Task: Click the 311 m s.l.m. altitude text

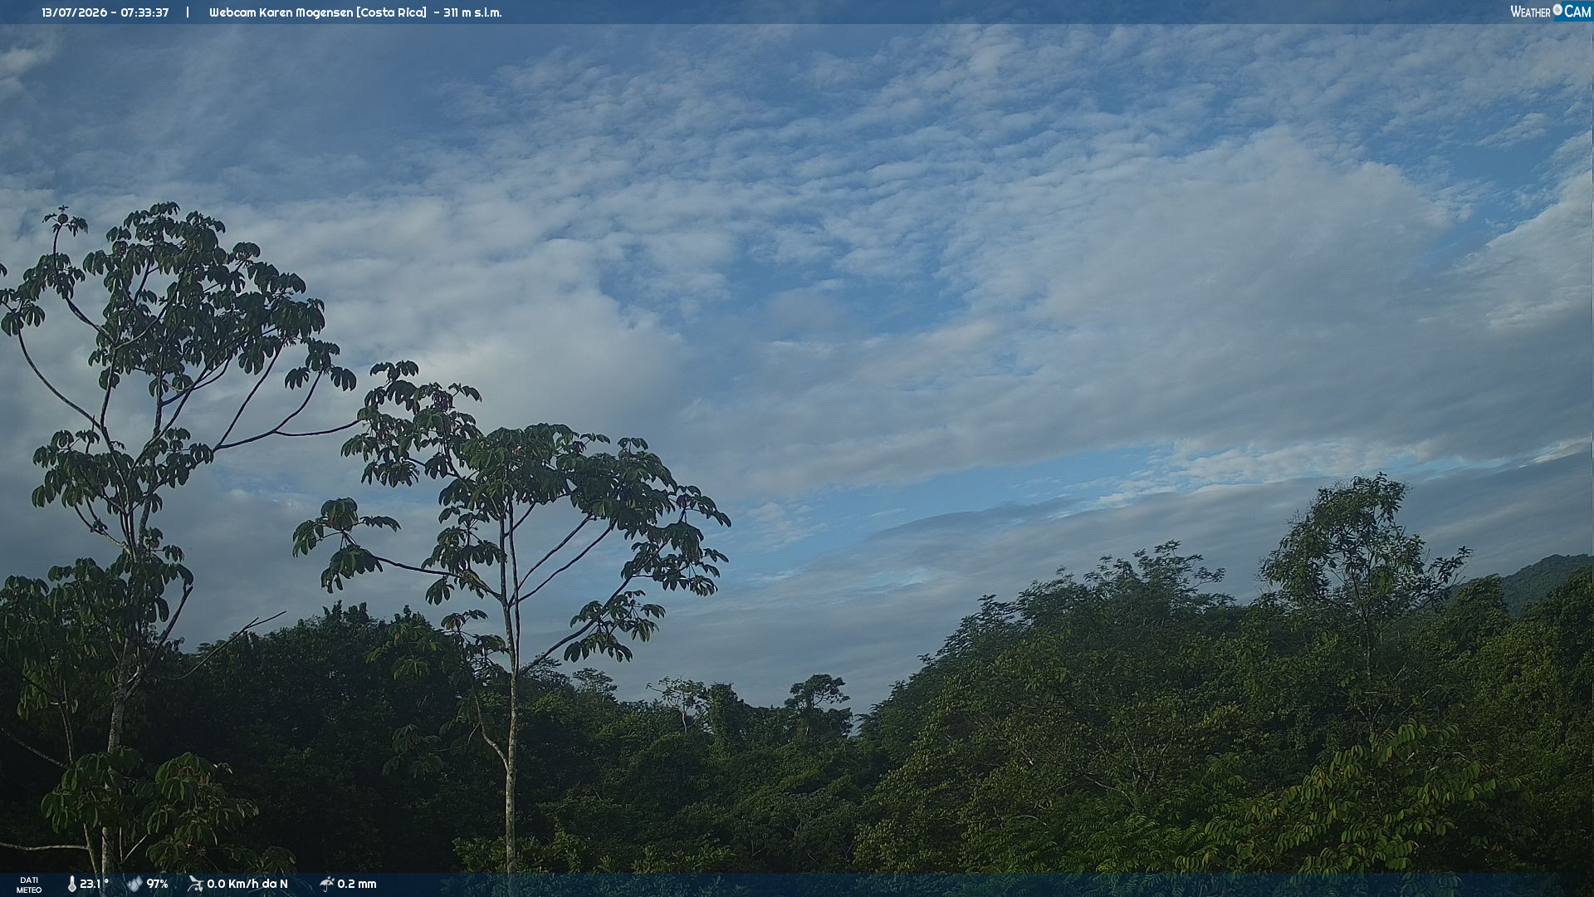Action: (x=472, y=12)
